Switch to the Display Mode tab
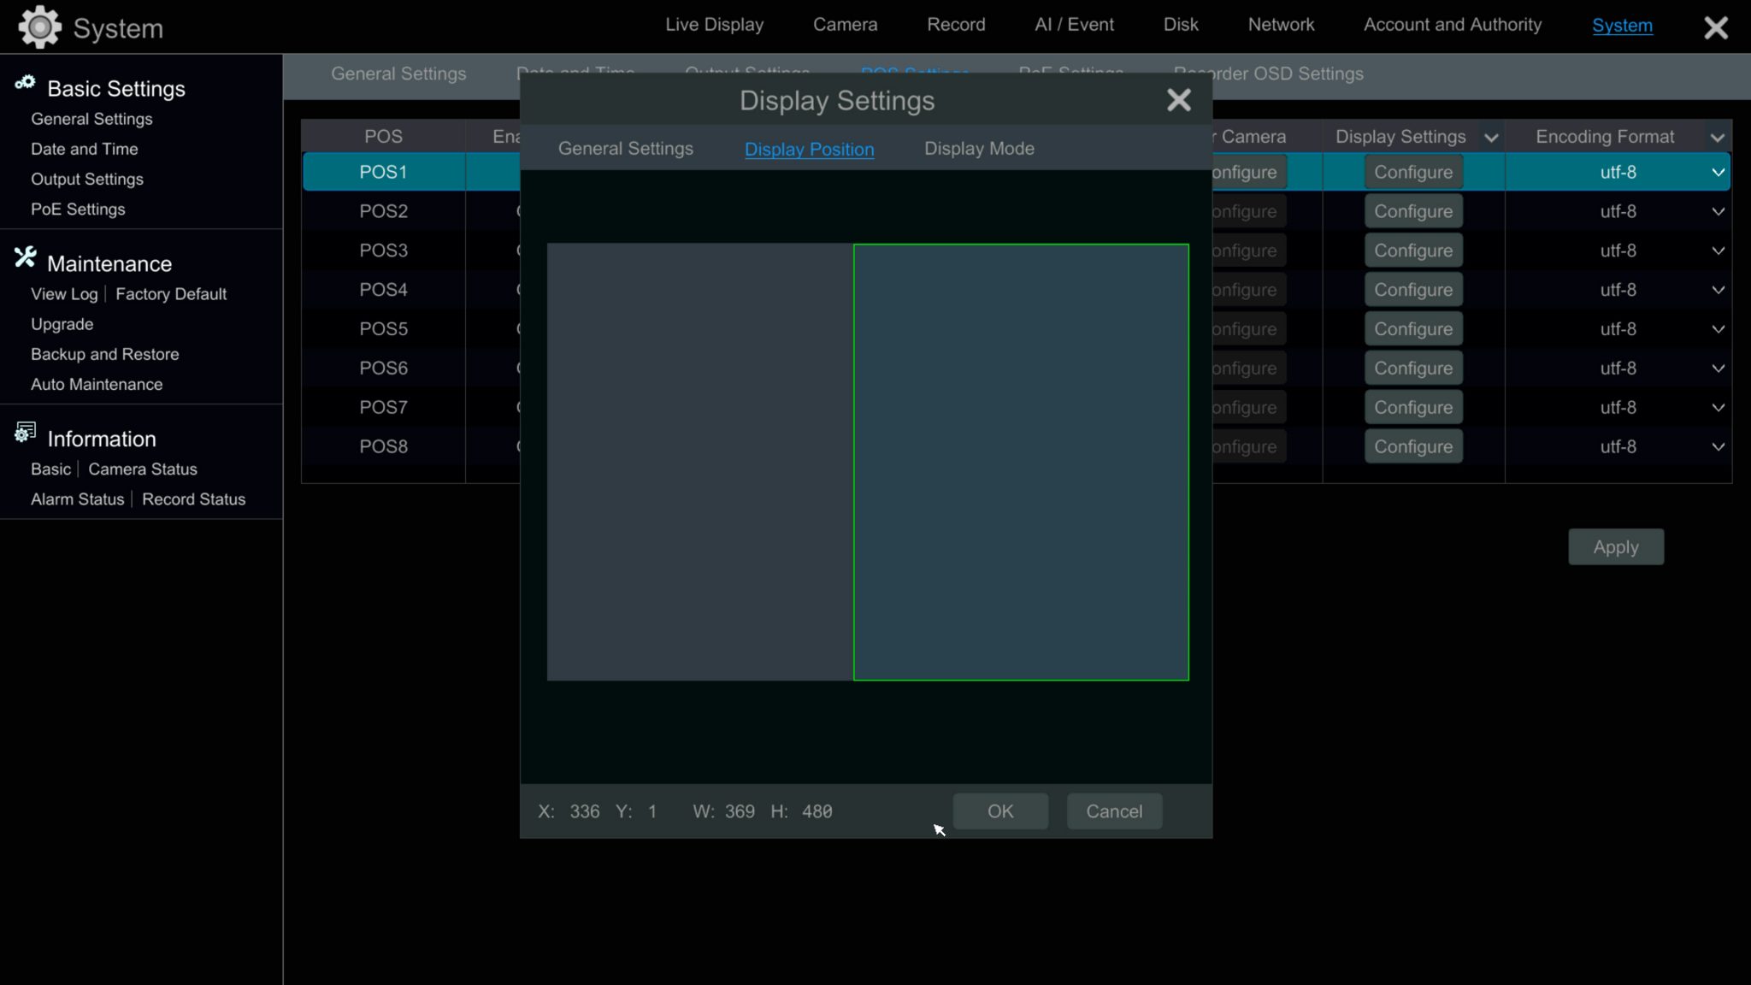Screen dimensions: 1751x985 click(978, 148)
